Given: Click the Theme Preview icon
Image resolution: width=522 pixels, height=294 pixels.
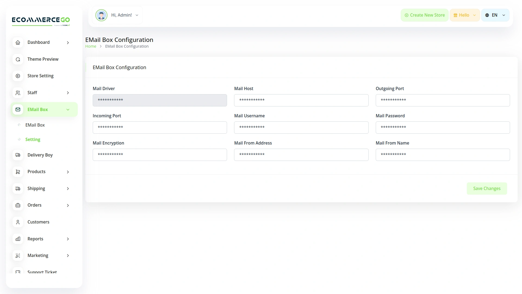Looking at the screenshot, I should click(18, 59).
